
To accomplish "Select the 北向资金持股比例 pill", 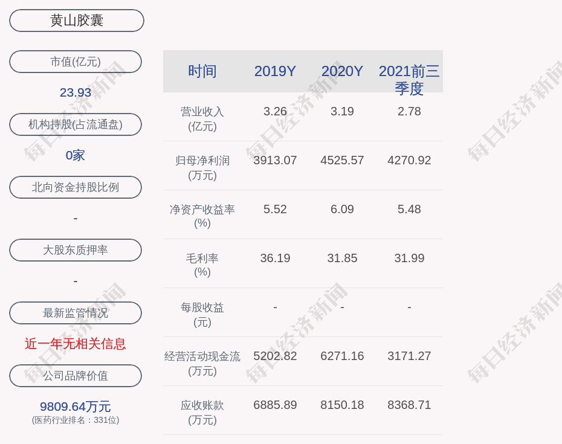I will [76, 187].
